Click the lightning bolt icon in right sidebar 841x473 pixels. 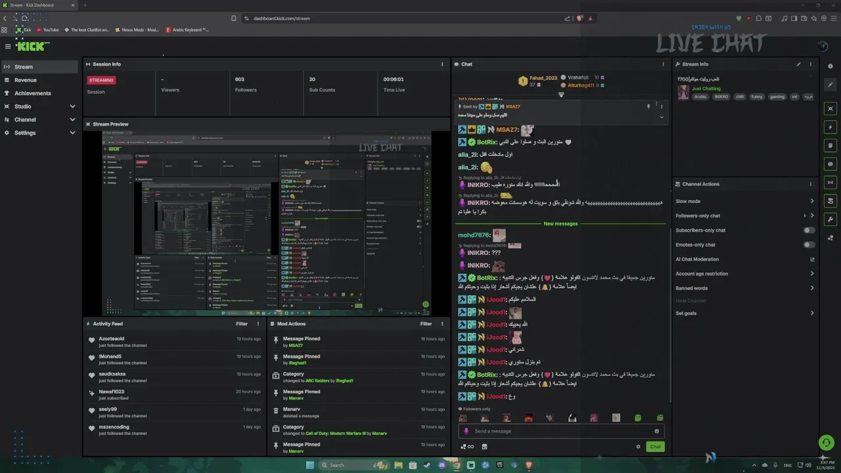coord(831,127)
